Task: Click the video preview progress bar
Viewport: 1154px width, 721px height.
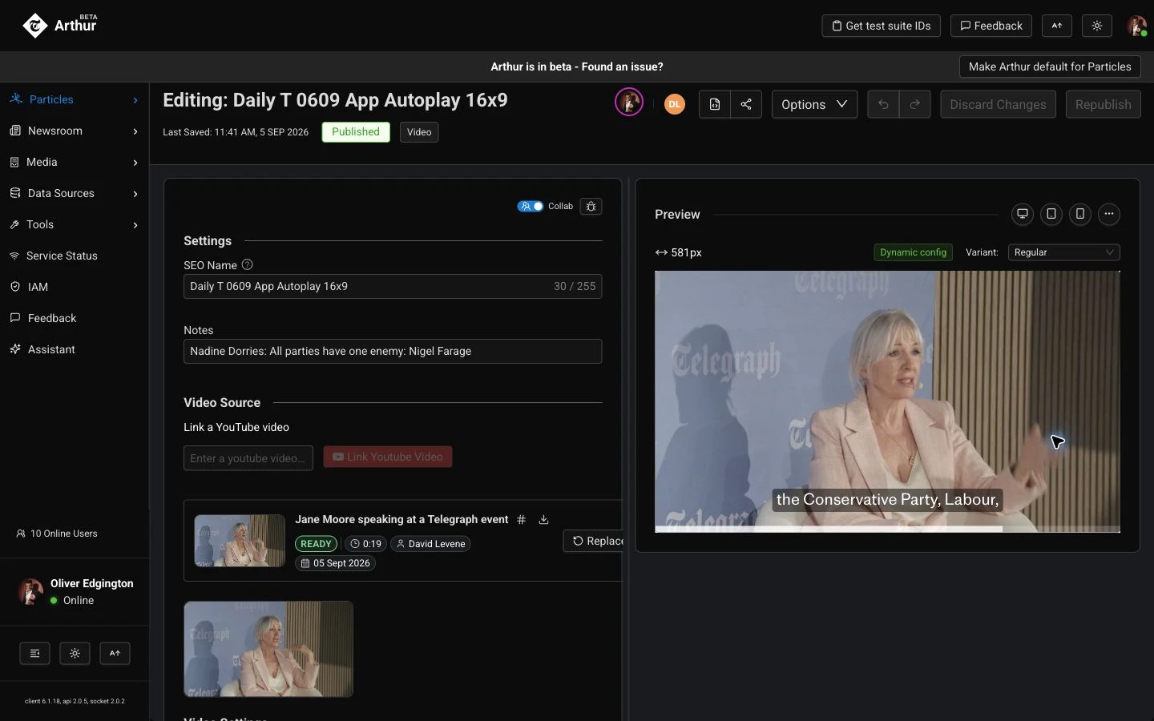Action: tap(887, 530)
